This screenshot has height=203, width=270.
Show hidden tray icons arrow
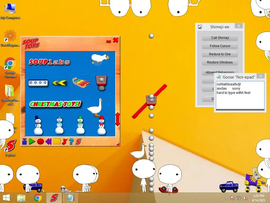(226, 198)
